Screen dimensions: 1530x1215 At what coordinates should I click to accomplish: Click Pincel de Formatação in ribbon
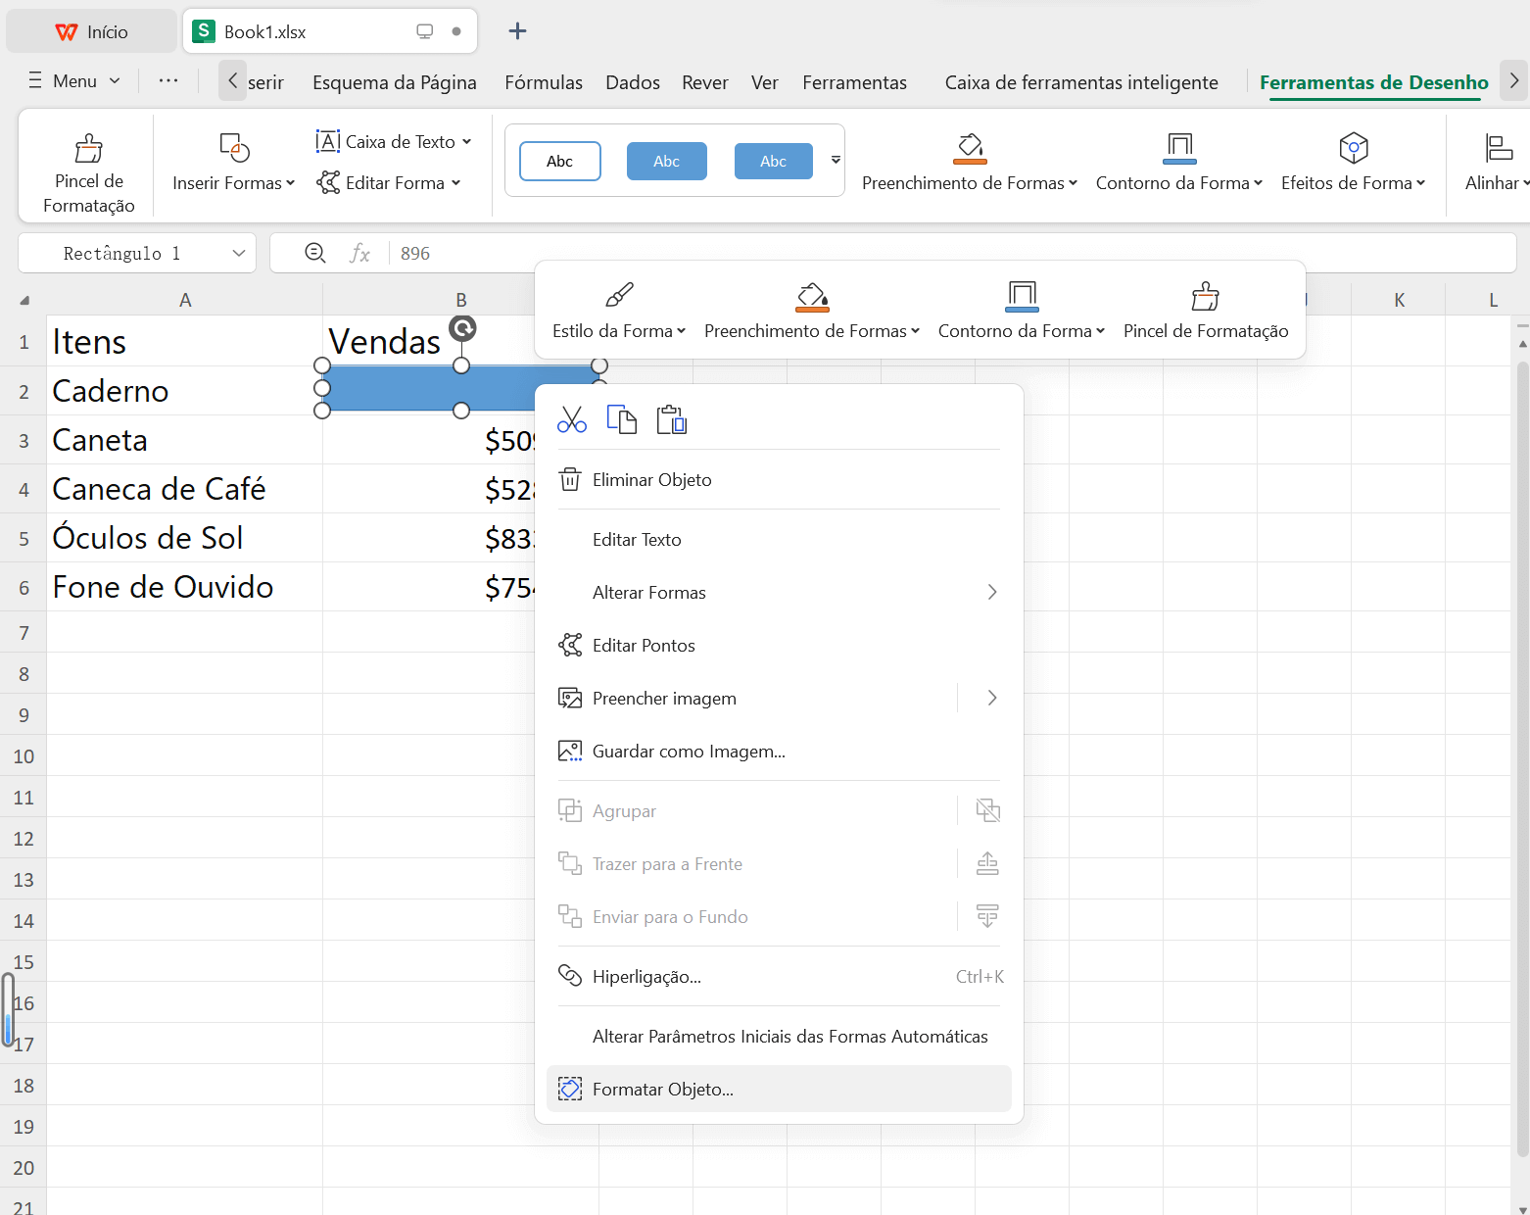88,172
